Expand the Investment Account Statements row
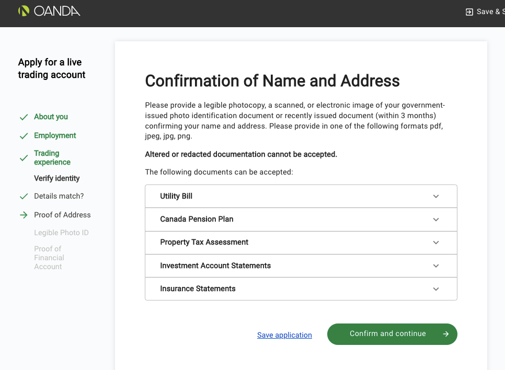This screenshot has height=370, width=505. [301, 265]
